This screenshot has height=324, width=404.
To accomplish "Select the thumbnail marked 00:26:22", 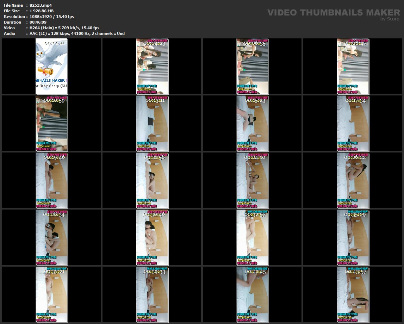I will pyautogui.click(x=353, y=180).
